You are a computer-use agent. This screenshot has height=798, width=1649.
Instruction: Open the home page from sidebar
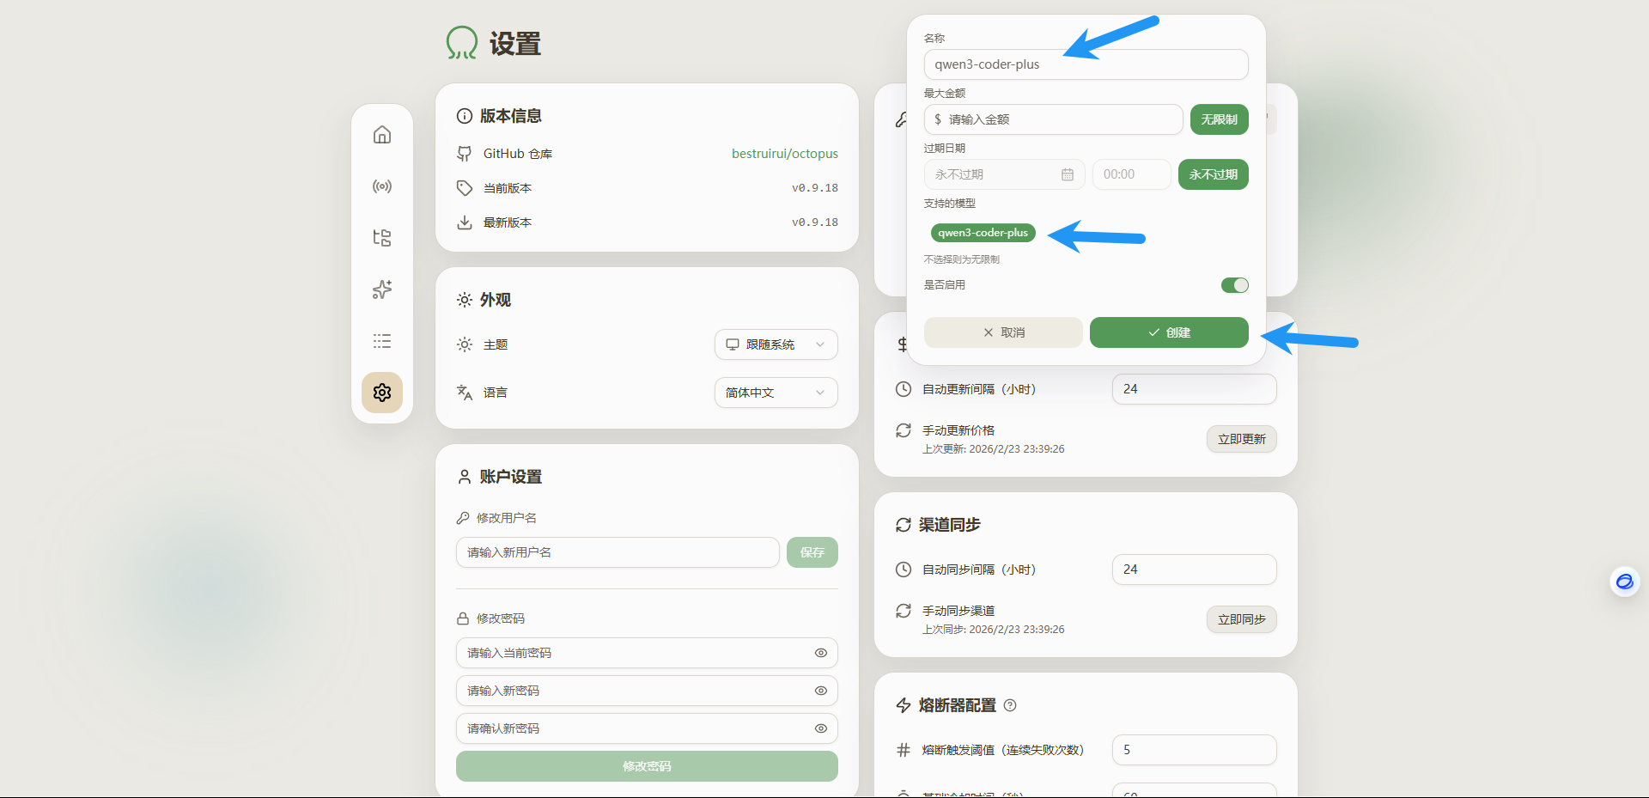pyautogui.click(x=382, y=135)
